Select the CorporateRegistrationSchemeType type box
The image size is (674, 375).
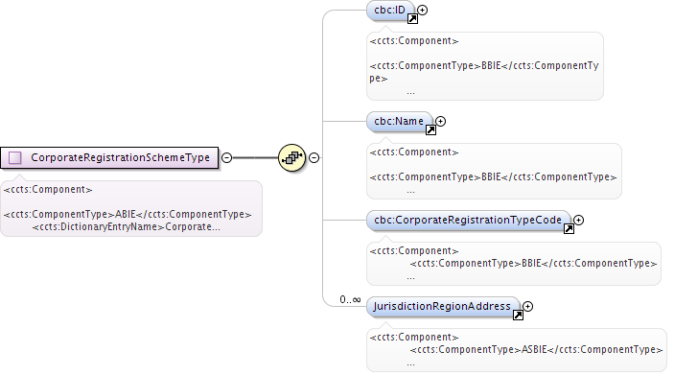109,158
